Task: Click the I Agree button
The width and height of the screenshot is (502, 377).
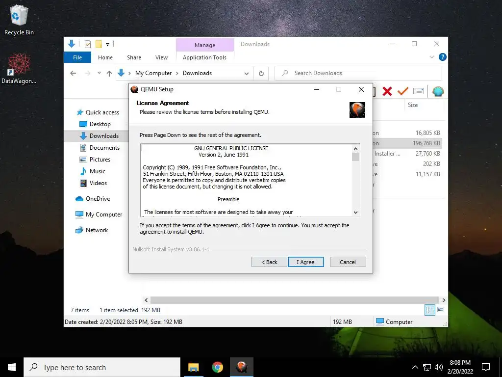Action: pos(306,262)
